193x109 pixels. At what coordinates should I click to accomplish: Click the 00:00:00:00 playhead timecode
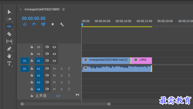click(33, 18)
